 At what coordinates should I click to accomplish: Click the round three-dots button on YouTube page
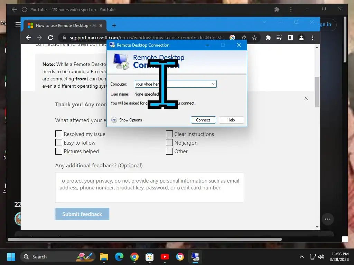(x=328, y=219)
